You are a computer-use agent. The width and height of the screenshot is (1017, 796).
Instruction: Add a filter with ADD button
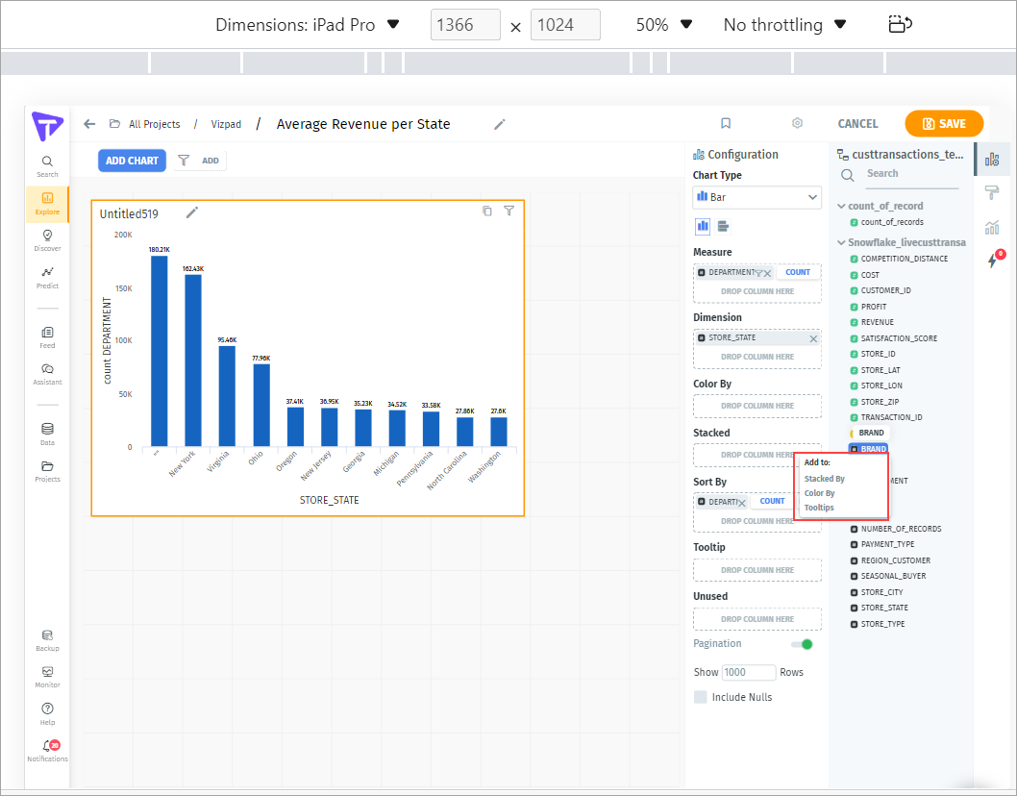[x=200, y=161]
